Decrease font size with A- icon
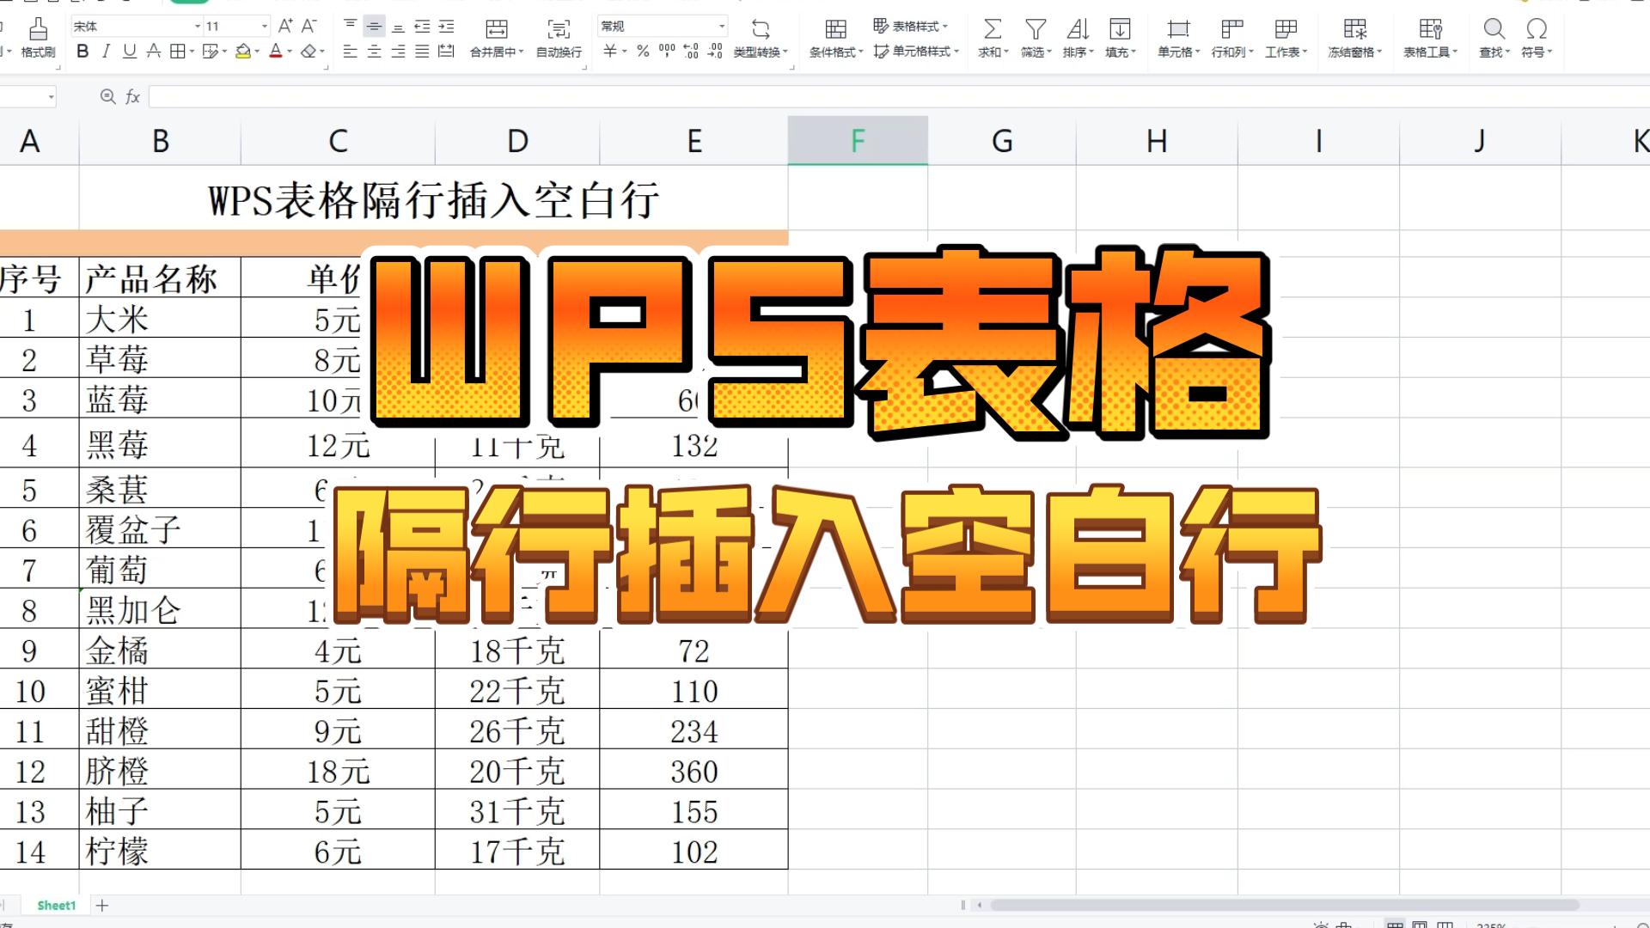This screenshot has height=928, width=1650. point(309,26)
